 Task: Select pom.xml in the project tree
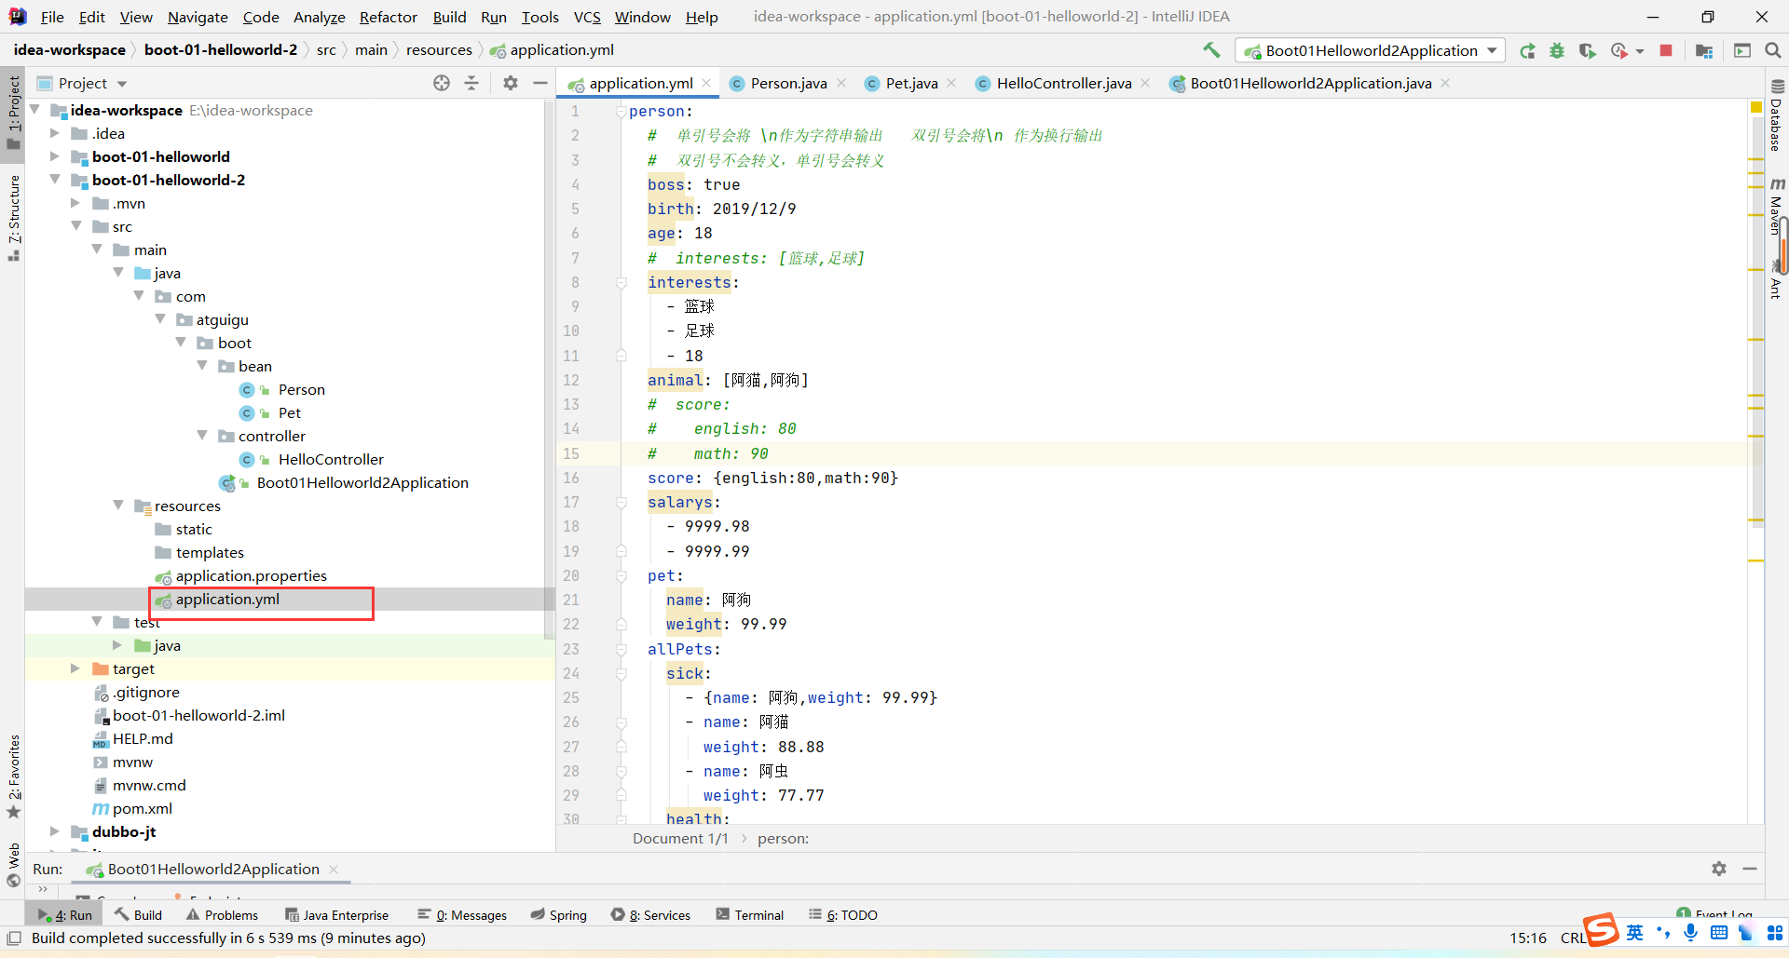(x=142, y=808)
